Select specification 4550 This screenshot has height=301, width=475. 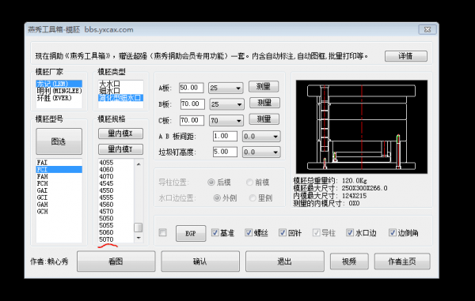[116, 190]
